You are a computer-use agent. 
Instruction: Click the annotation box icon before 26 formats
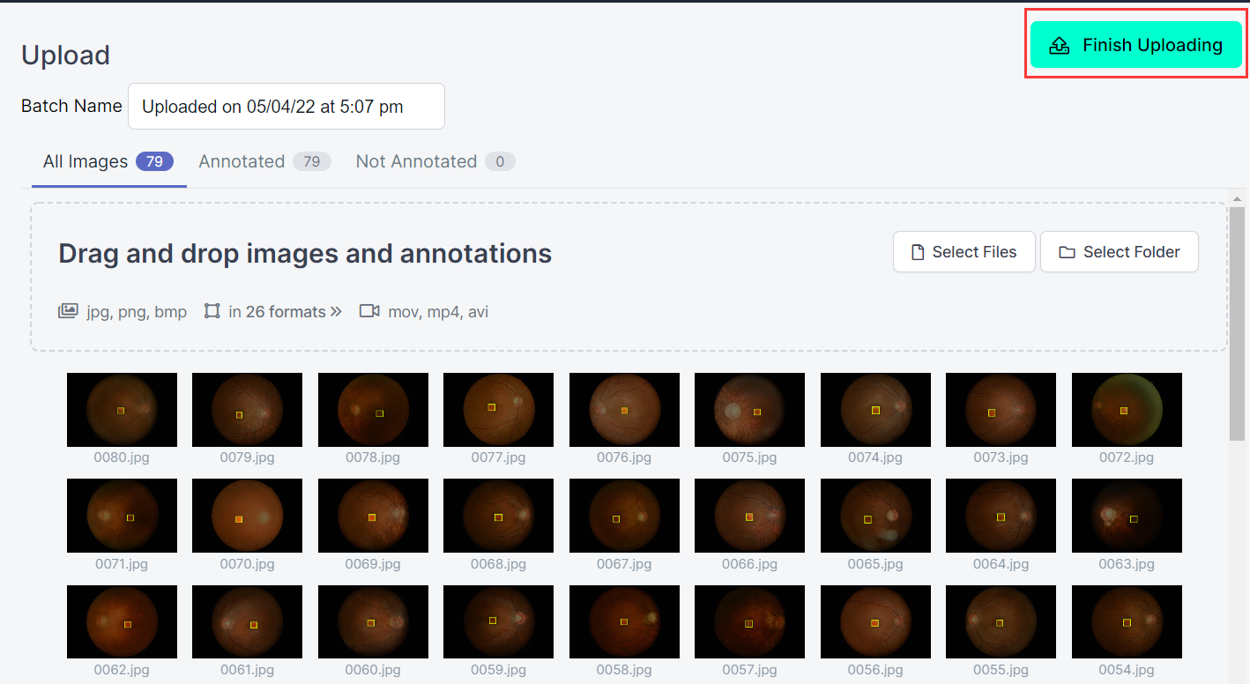click(x=212, y=311)
